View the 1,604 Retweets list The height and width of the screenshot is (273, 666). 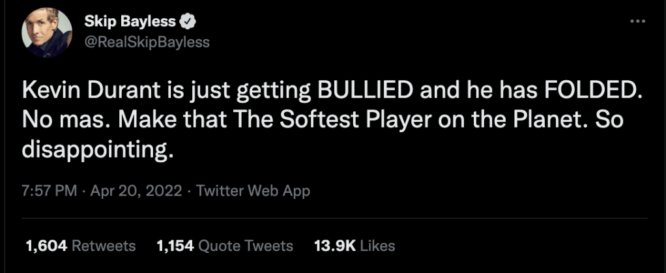80,246
